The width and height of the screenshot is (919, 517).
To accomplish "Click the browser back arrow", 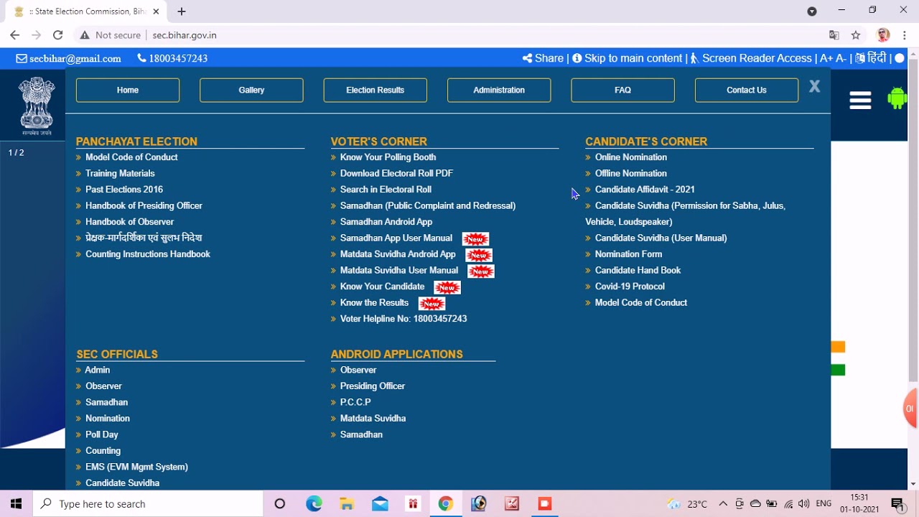I will point(14,35).
